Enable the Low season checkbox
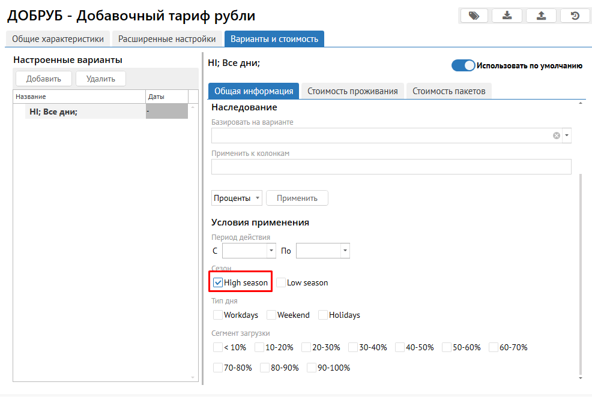The image size is (592, 397). click(281, 282)
